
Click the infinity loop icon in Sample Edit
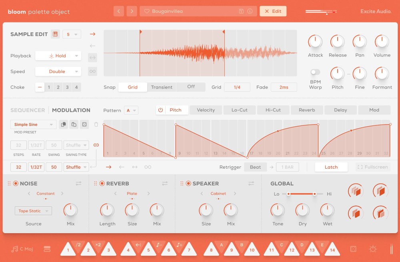click(93, 71)
